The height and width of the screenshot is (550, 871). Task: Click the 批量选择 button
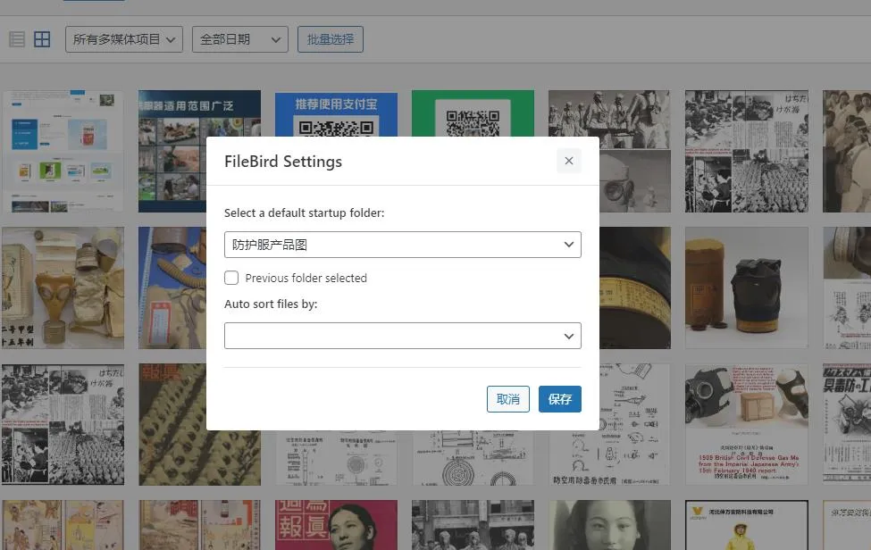click(331, 39)
